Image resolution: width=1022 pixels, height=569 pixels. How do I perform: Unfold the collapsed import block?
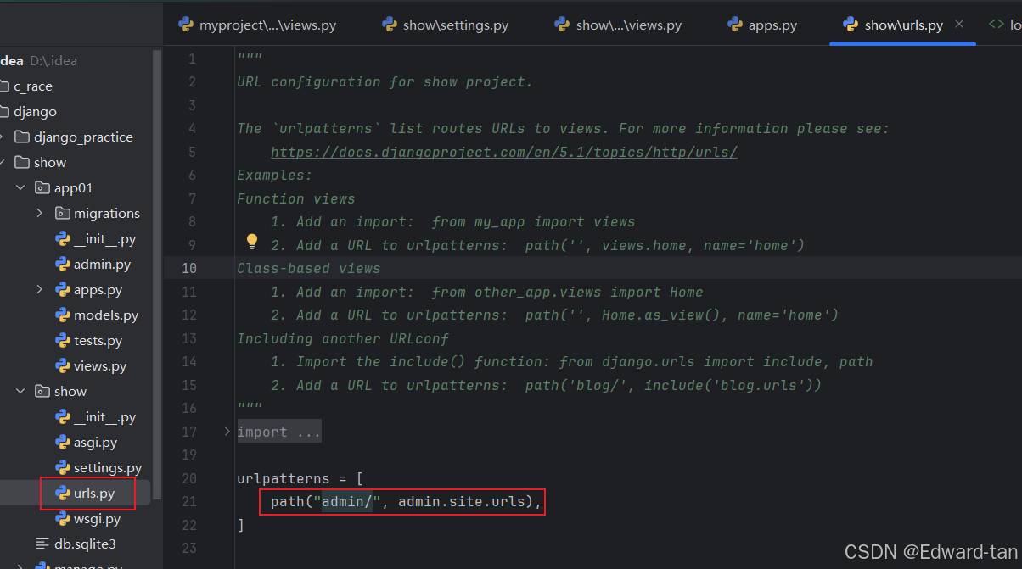tap(227, 432)
